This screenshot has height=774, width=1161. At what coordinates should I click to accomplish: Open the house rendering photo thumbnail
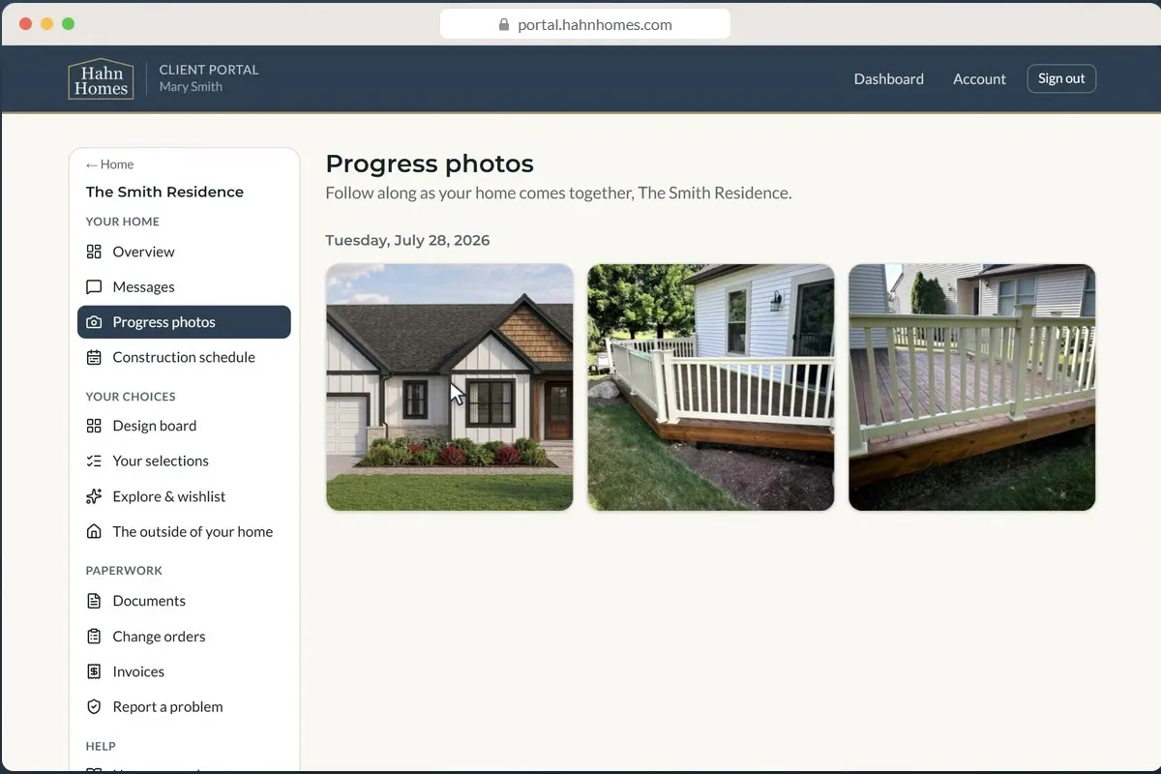tap(450, 387)
